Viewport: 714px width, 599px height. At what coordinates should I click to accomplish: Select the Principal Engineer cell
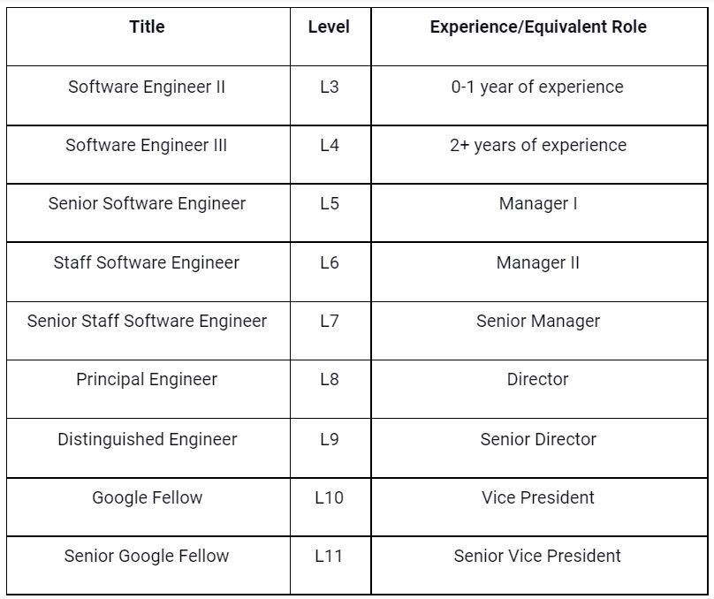coord(147,380)
